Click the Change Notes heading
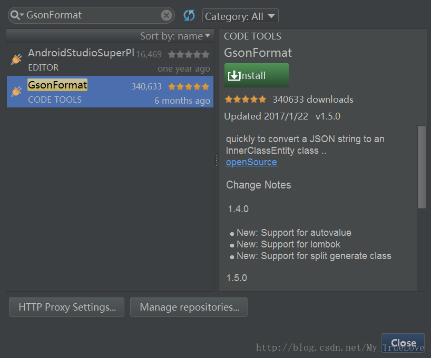Screen dimensions: 431x358 pyautogui.click(x=258, y=185)
